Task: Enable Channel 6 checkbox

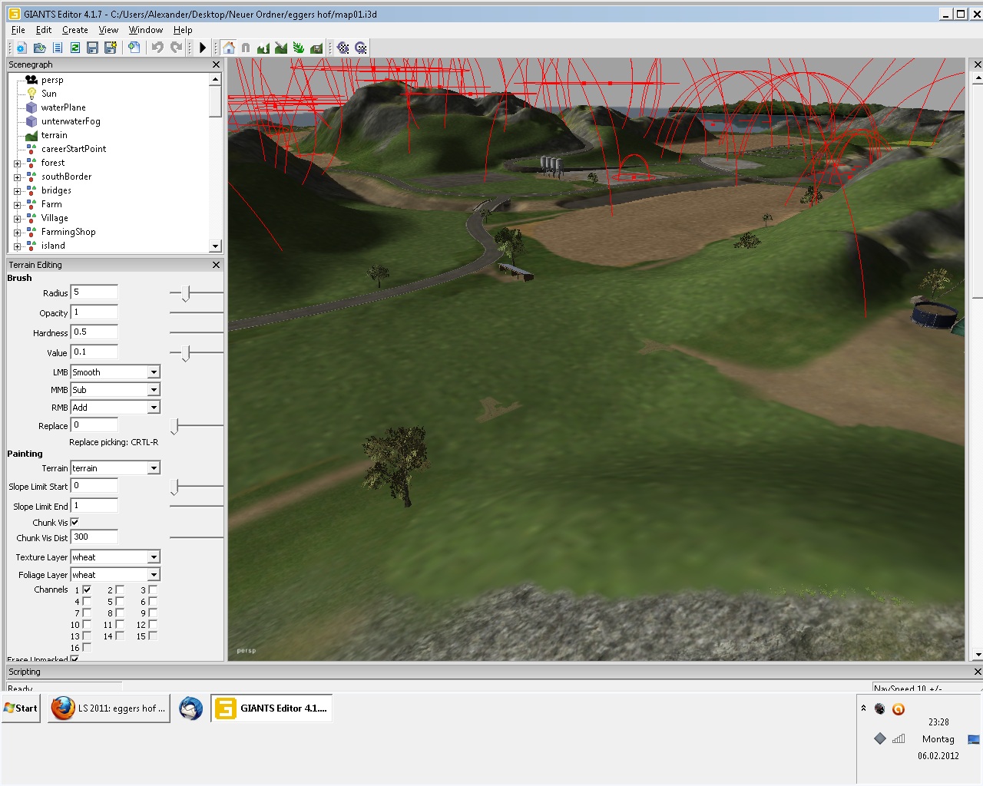Action: tap(153, 601)
